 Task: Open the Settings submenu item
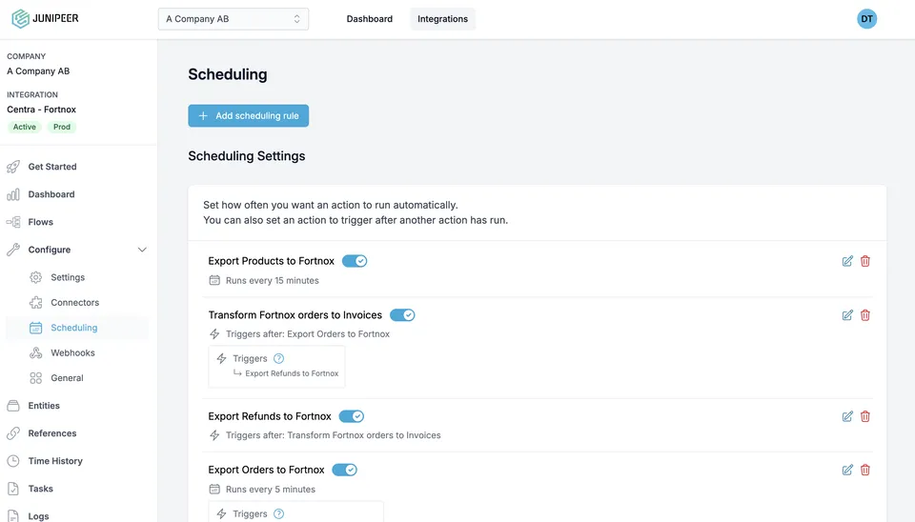pos(68,277)
